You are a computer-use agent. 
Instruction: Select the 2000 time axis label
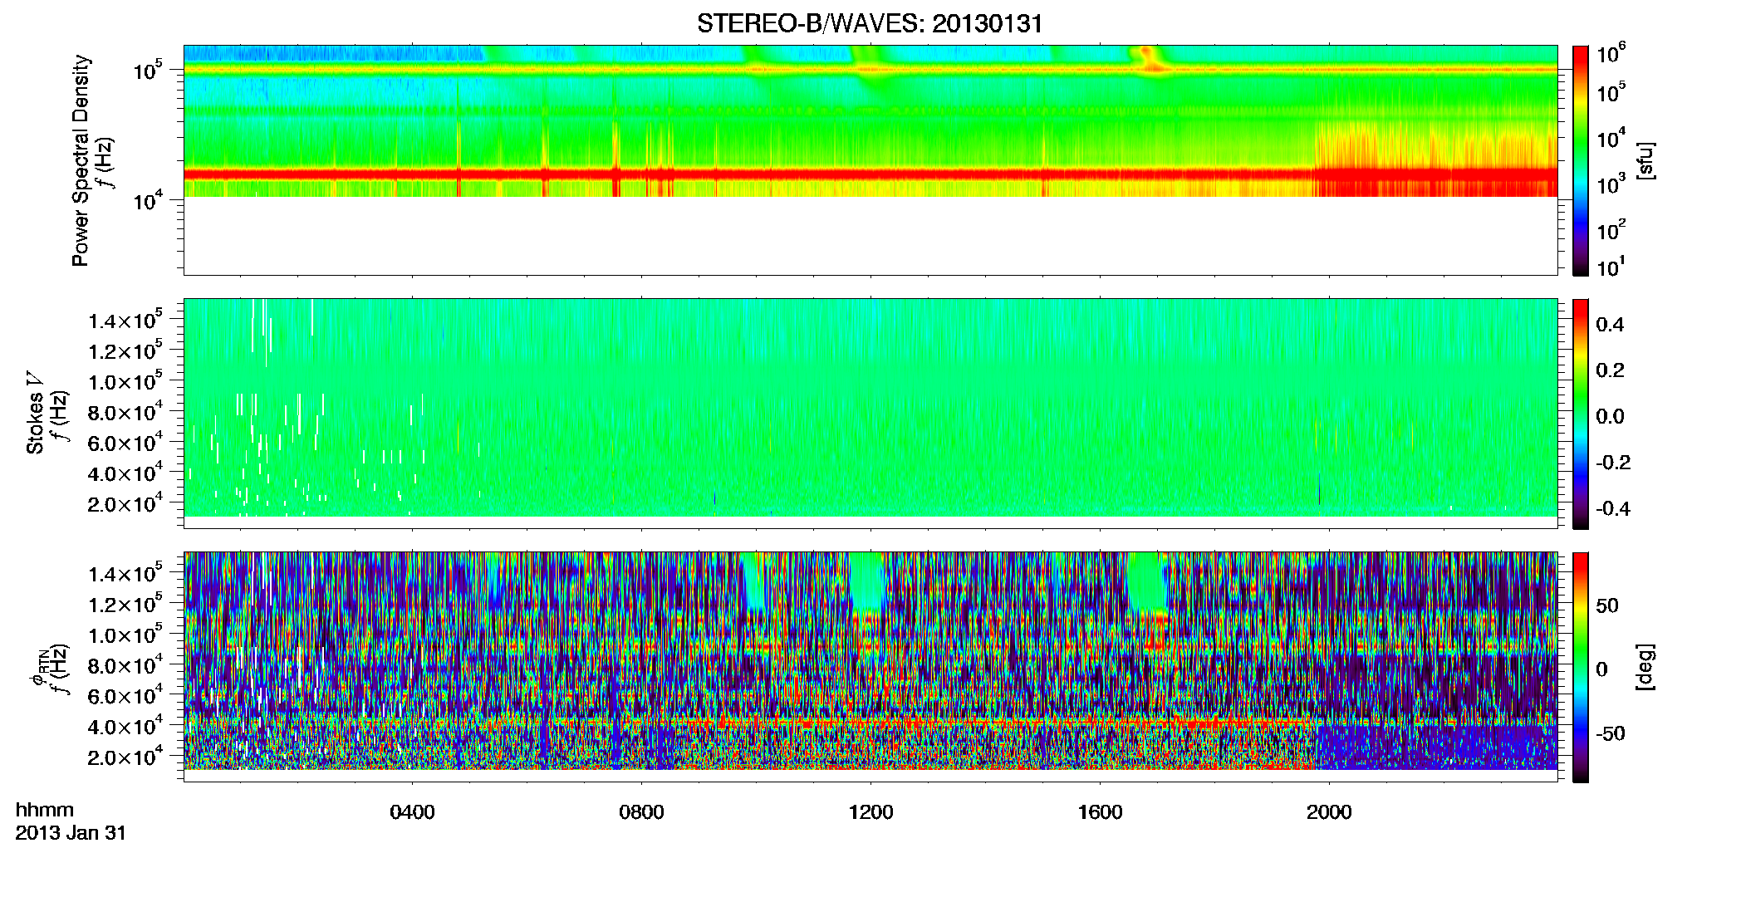1329,812
